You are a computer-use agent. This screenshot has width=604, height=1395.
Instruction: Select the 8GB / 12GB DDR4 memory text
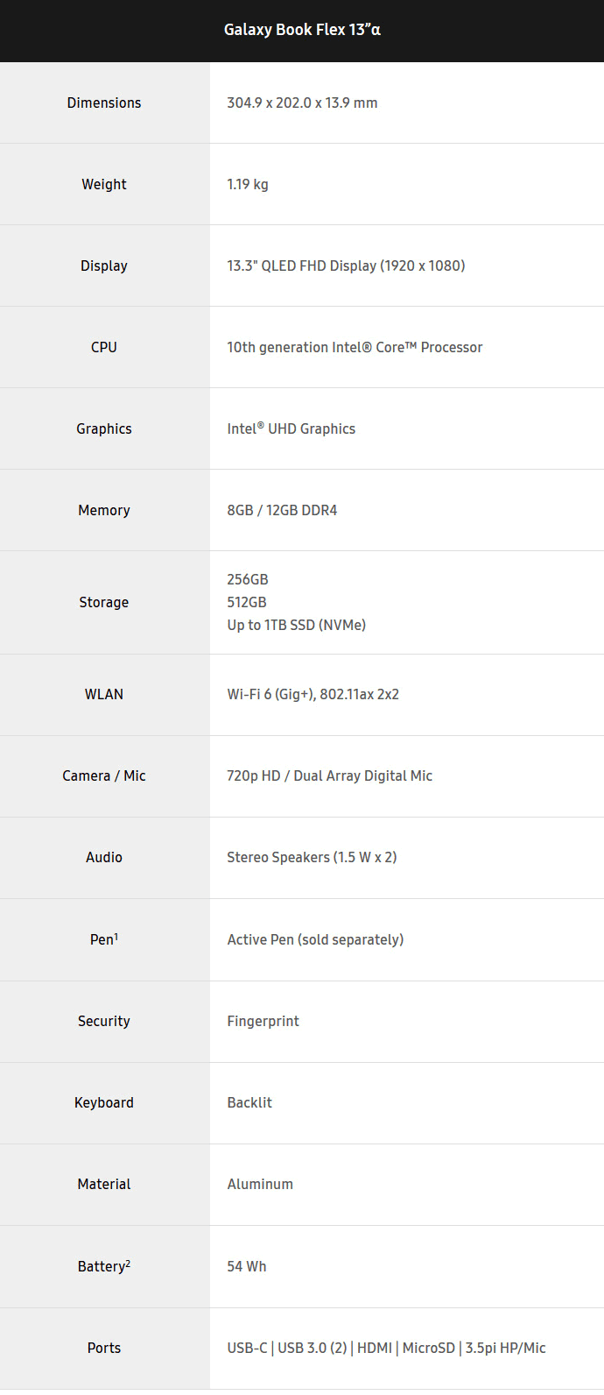click(282, 510)
